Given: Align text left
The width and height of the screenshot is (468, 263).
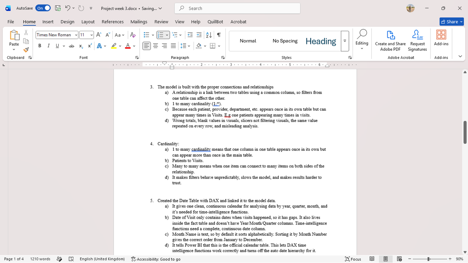Looking at the screenshot, I should [147, 46].
